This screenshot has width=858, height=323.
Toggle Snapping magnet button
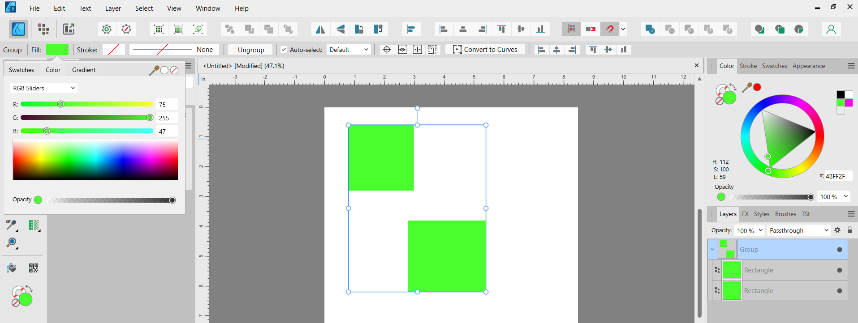[x=610, y=29]
